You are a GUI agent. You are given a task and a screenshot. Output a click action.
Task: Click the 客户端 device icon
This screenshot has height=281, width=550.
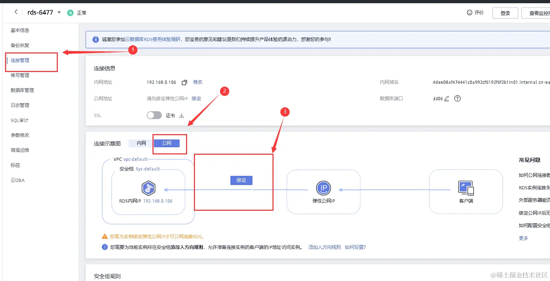point(466,188)
